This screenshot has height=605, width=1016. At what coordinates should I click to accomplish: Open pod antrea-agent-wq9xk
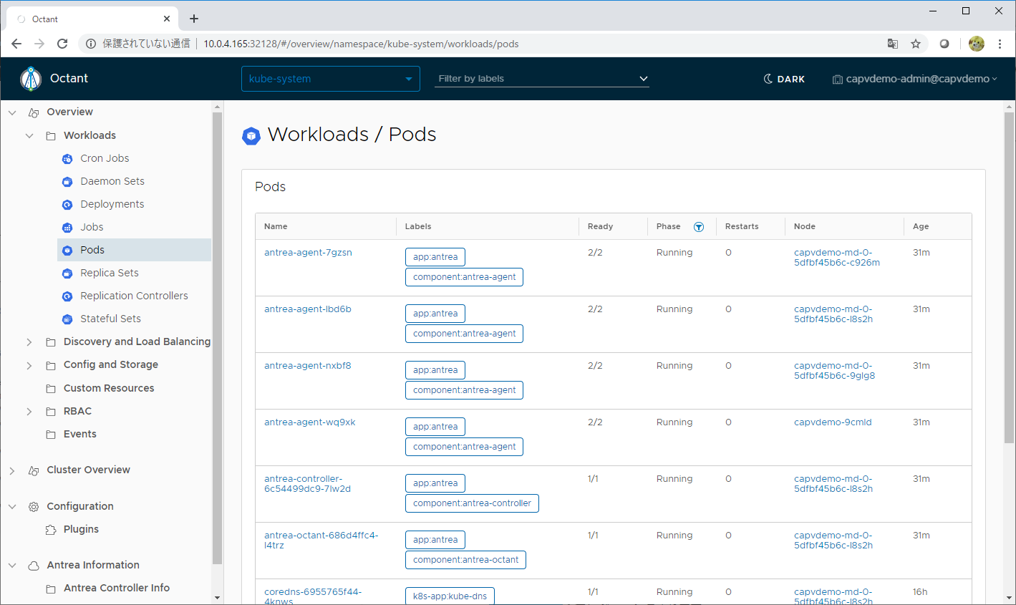coord(309,422)
